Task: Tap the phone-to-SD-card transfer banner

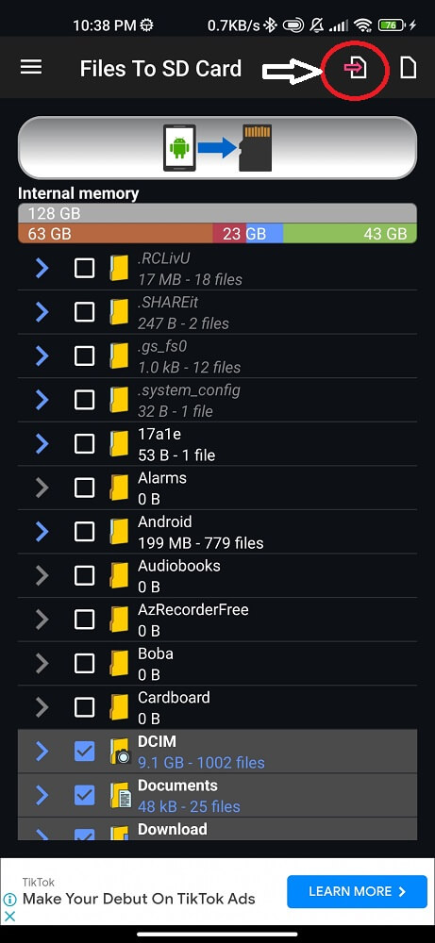Action: coord(217,148)
